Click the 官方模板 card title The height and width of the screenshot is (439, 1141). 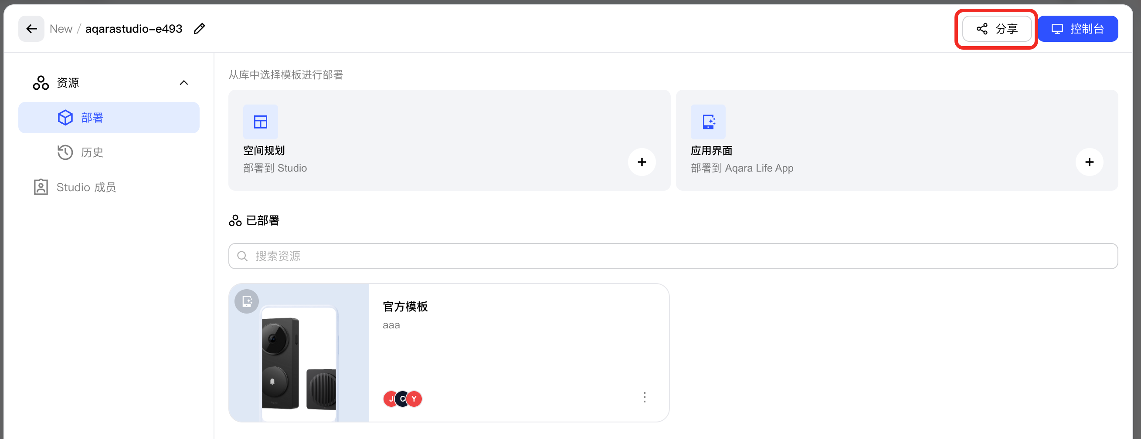click(x=405, y=307)
